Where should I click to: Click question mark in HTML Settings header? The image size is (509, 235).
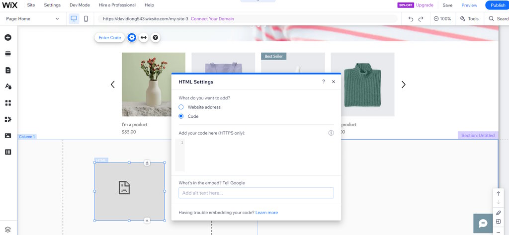coord(323,82)
